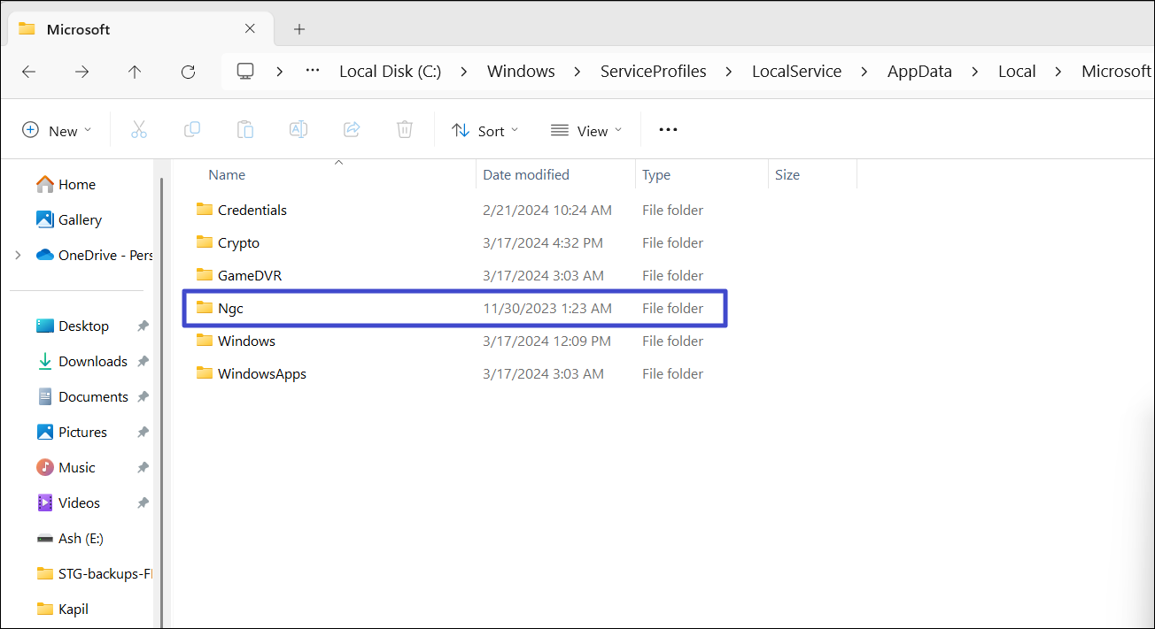
Task: Click the Paste clipboard icon
Action: click(245, 130)
